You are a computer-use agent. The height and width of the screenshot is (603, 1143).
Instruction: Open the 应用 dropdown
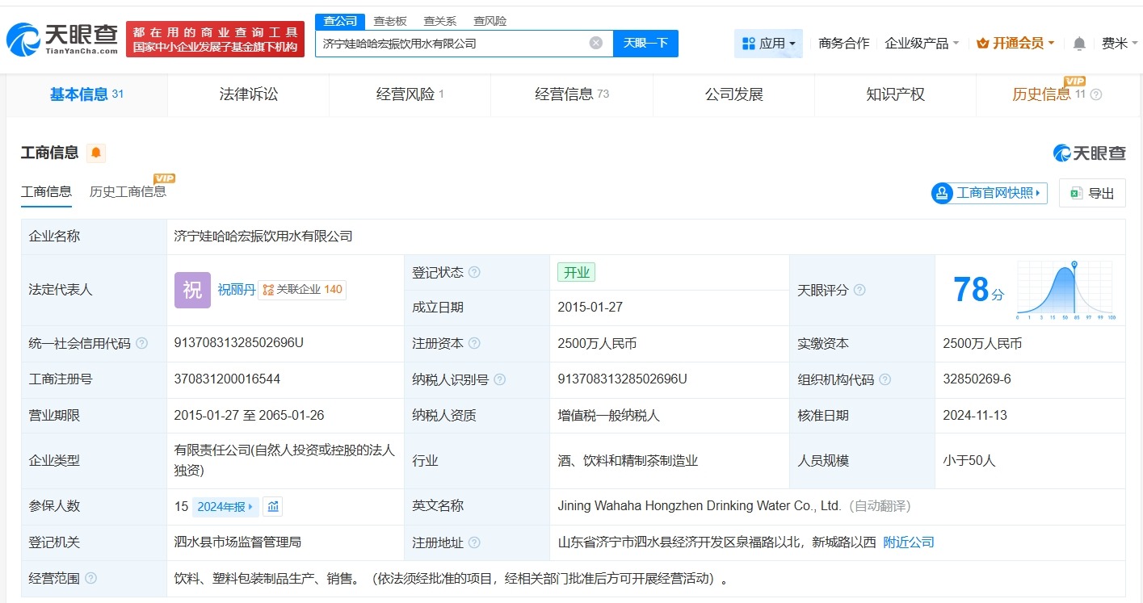[x=768, y=43]
